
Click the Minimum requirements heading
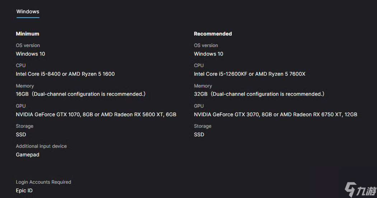tap(28, 34)
